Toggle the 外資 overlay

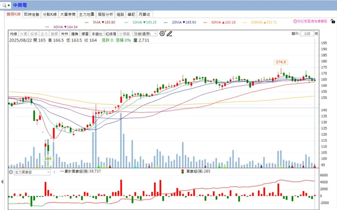tap(23, 34)
